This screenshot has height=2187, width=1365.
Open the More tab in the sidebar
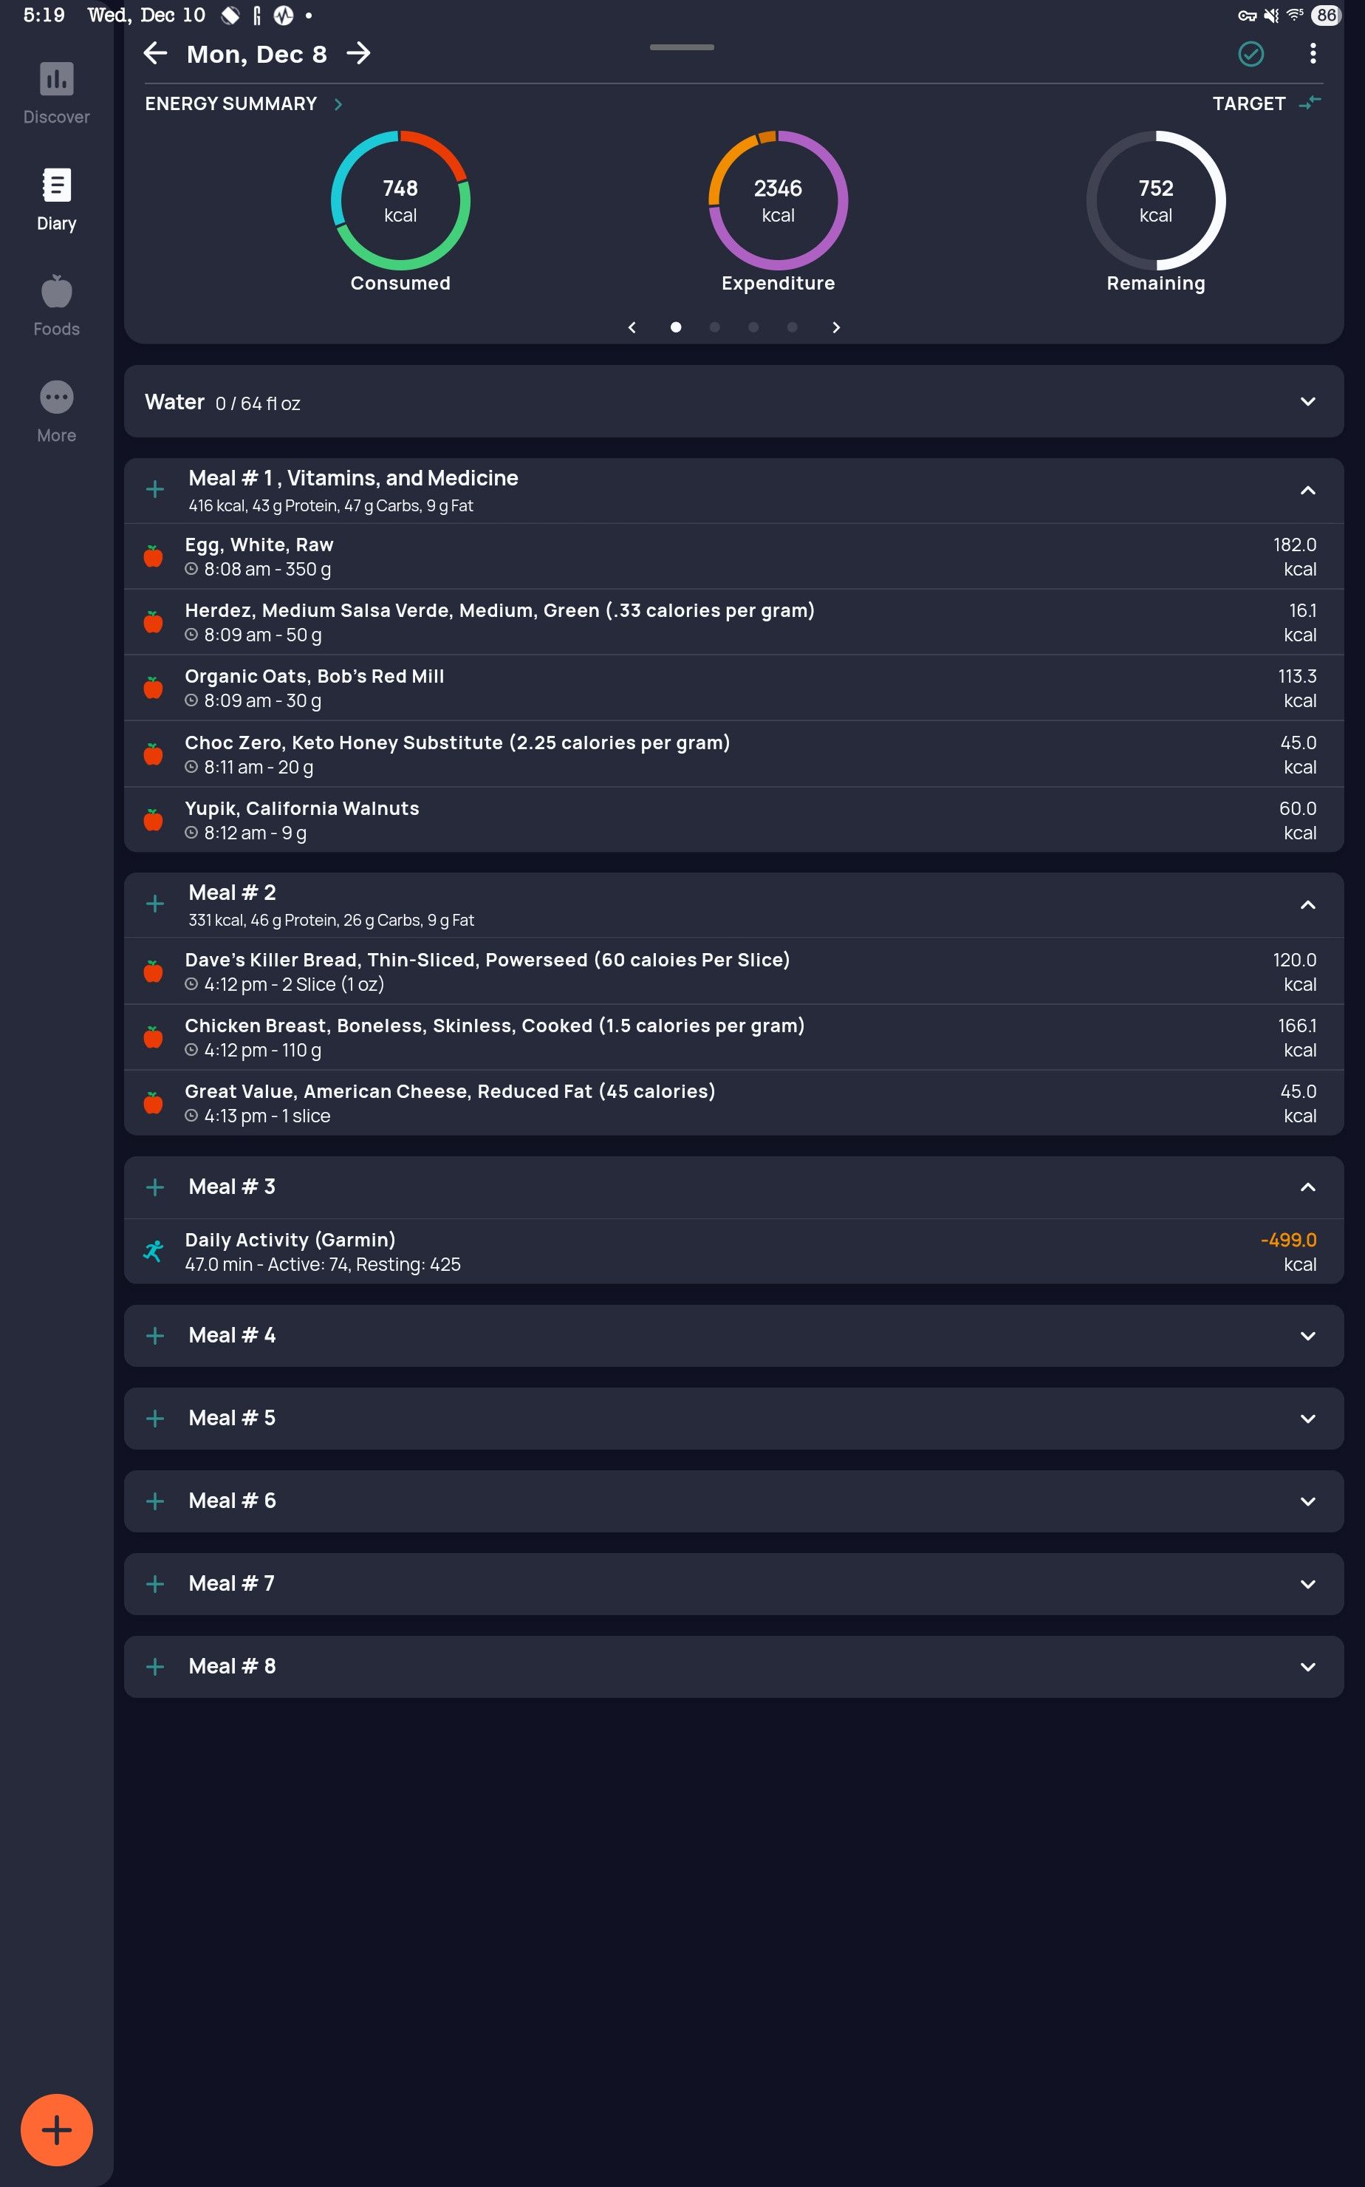point(56,411)
